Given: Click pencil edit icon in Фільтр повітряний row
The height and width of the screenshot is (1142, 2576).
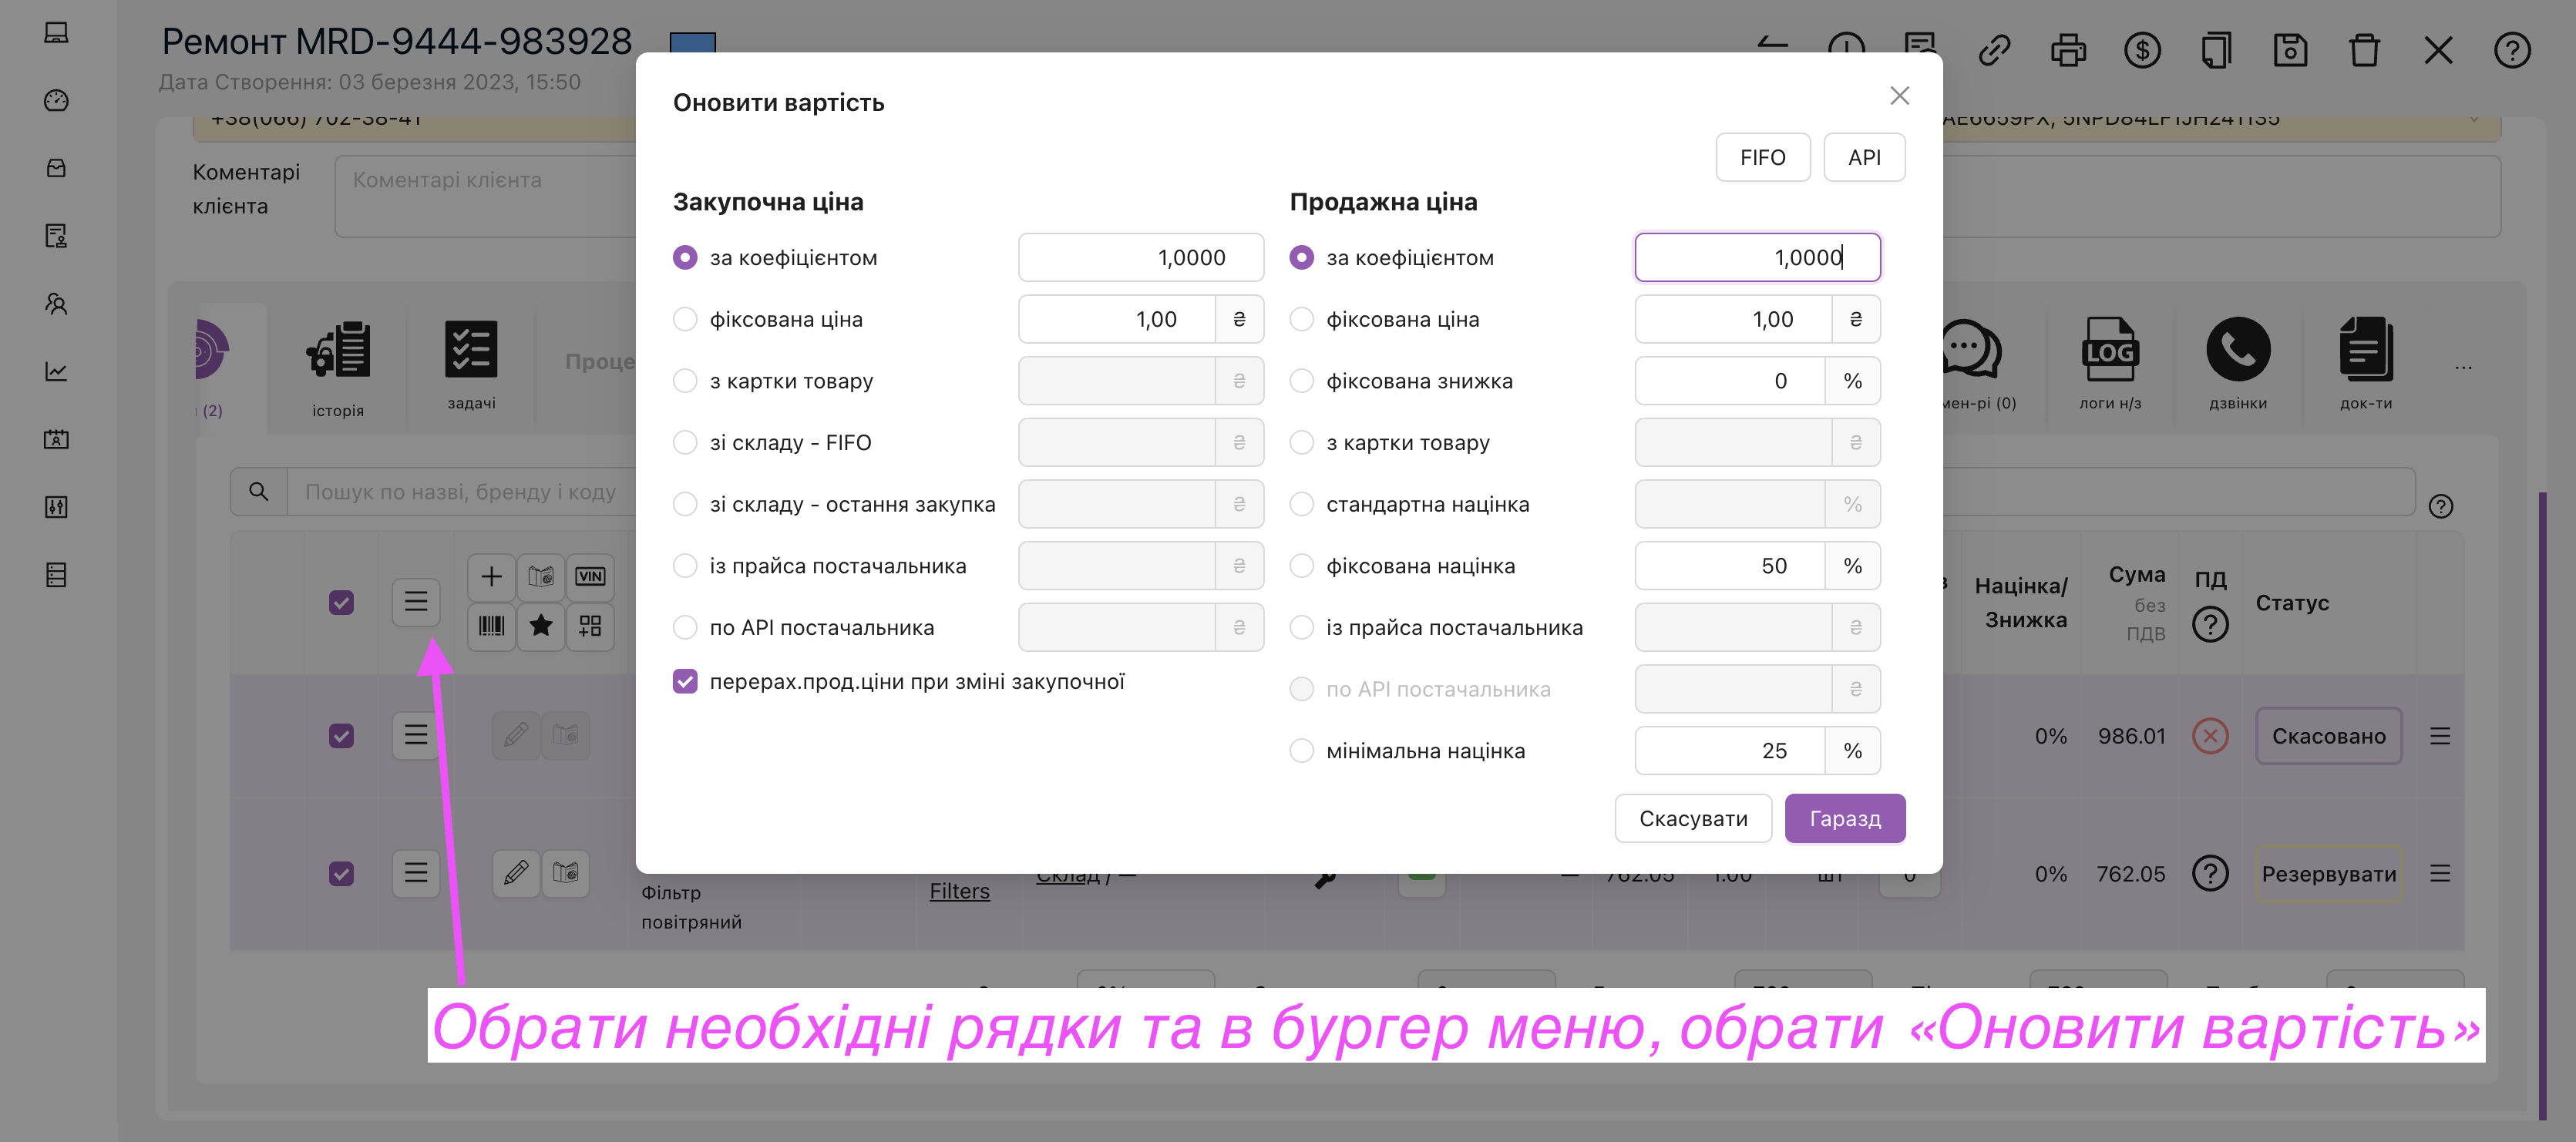Looking at the screenshot, I should [516, 873].
